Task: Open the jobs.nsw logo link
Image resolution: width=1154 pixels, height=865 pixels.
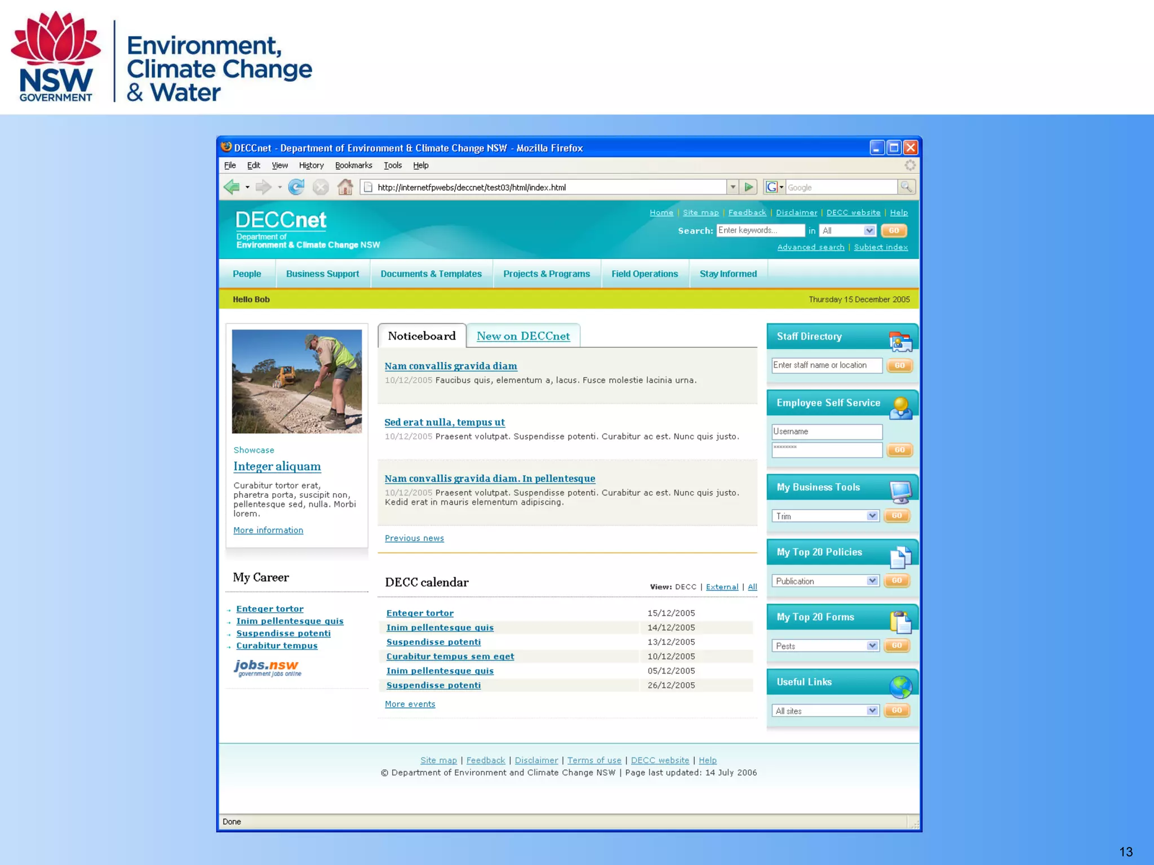Action: [268, 667]
